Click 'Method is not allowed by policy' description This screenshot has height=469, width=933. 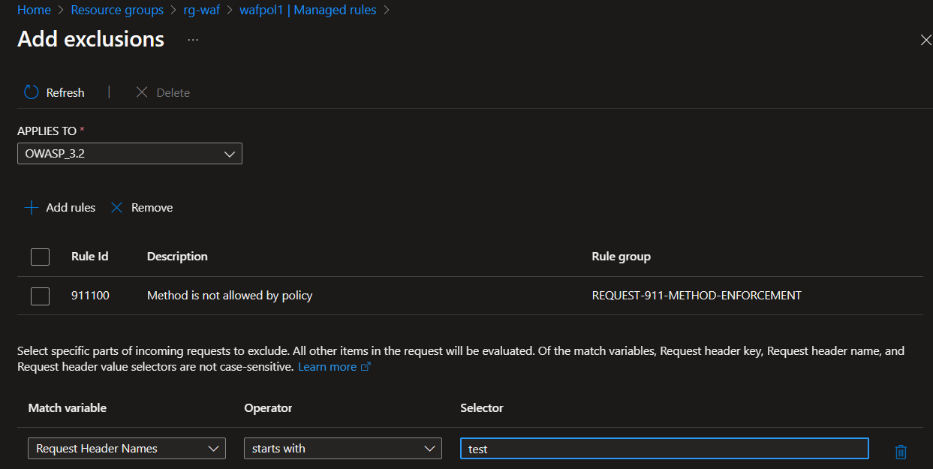click(230, 296)
